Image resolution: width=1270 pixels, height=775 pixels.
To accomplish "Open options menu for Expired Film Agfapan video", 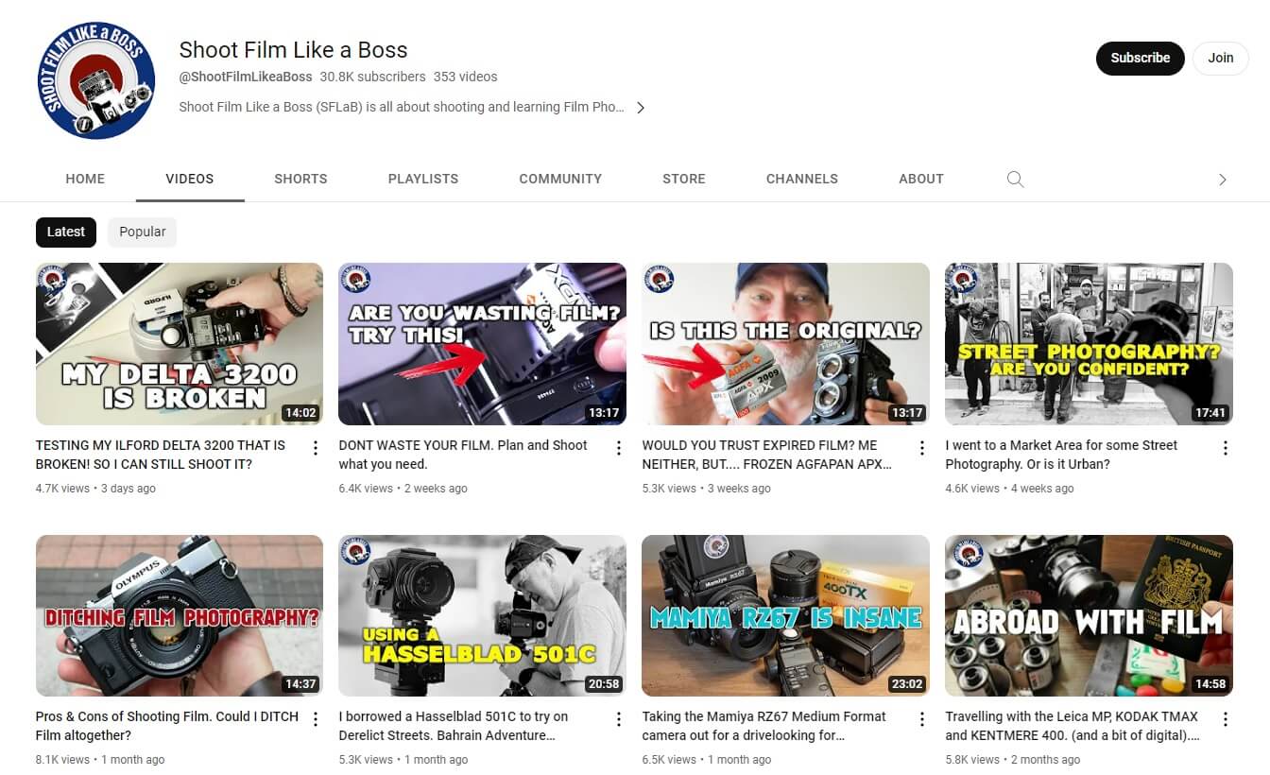I will [922, 448].
